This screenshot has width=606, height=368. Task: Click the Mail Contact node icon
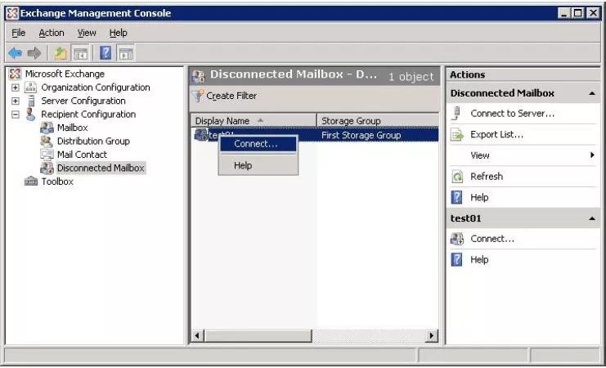coord(47,155)
